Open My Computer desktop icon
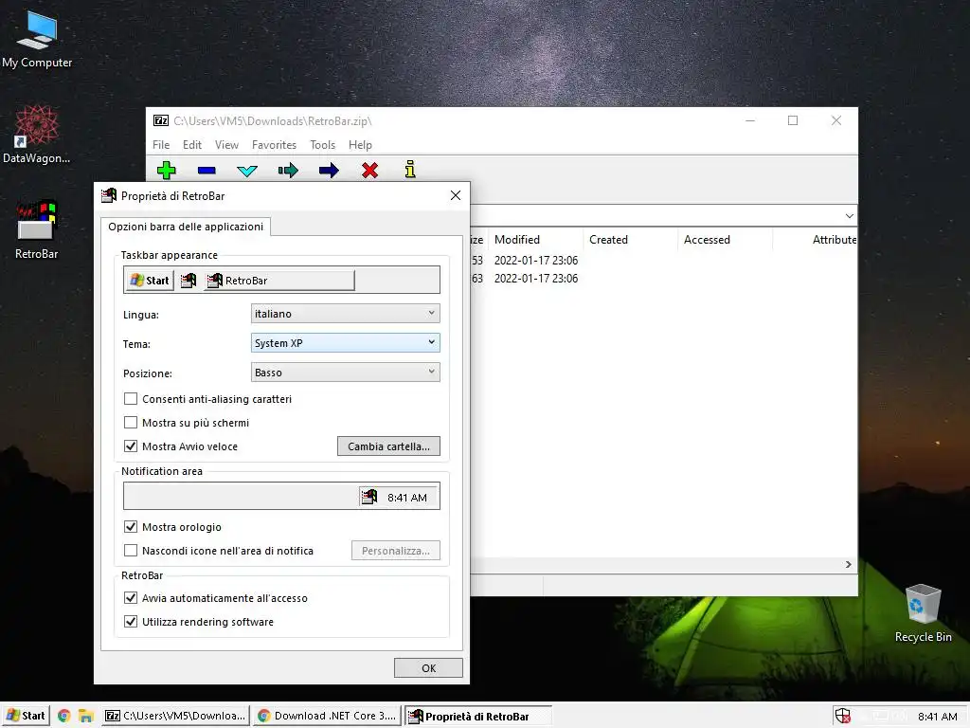 pos(37,38)
